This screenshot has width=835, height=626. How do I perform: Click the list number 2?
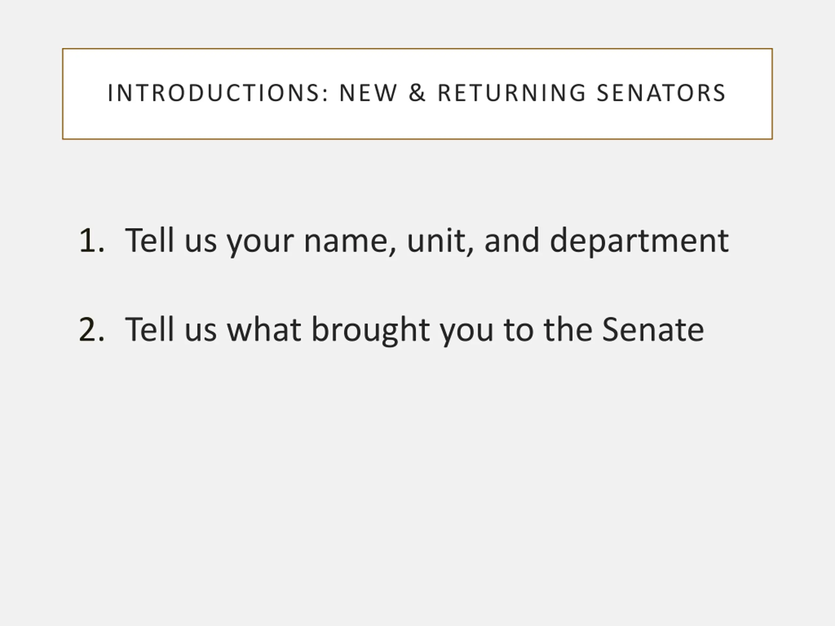click(91, 329)
